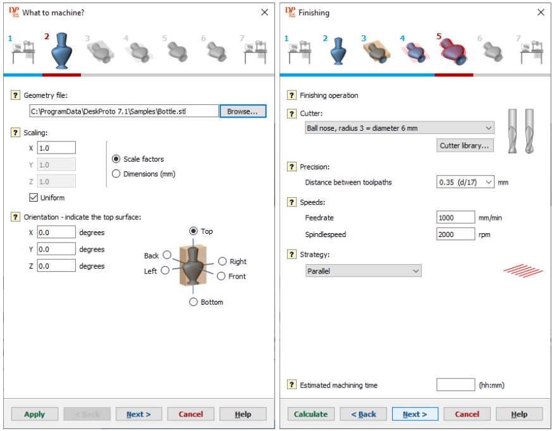Image resolution: width=554 pixels, height=431 pixels.
Task: Click the help icon next to Geometry file
Action: pos(15,95)
